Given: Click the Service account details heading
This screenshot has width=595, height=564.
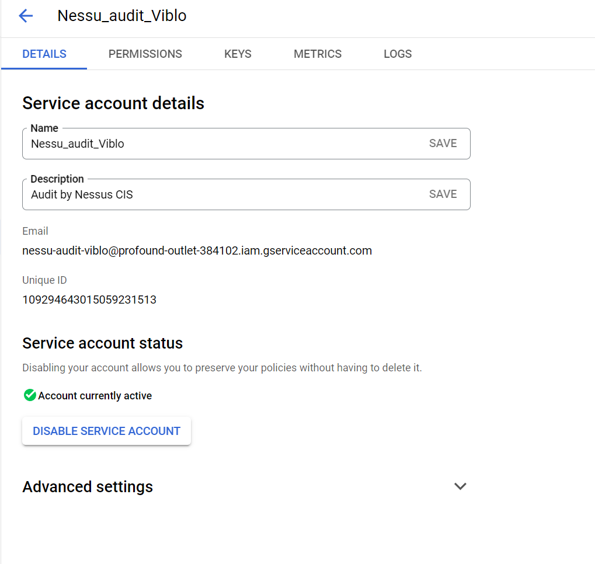Looking at the screenshot, I should 113,103.
